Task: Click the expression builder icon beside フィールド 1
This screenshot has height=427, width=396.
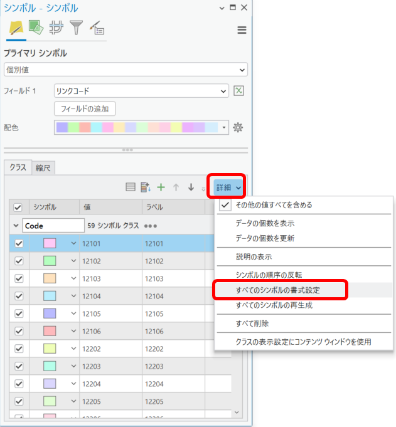Action: coord(238,91)
